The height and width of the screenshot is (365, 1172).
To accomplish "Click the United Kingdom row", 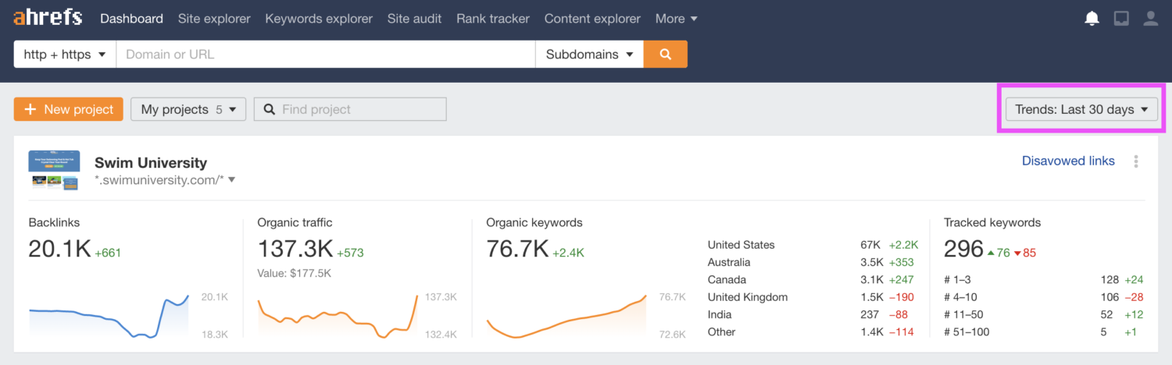I will [x=813, y=297].
